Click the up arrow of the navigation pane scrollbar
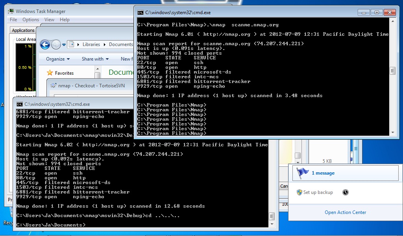 (98, 69)
